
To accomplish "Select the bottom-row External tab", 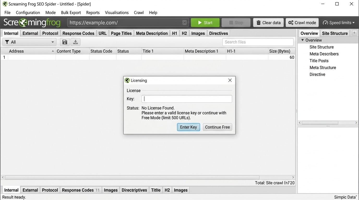I will click(30, 190).
